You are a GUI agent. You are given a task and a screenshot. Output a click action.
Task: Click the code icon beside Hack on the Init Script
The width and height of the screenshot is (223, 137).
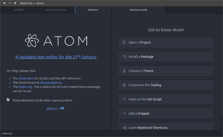[x=124, y=99]
